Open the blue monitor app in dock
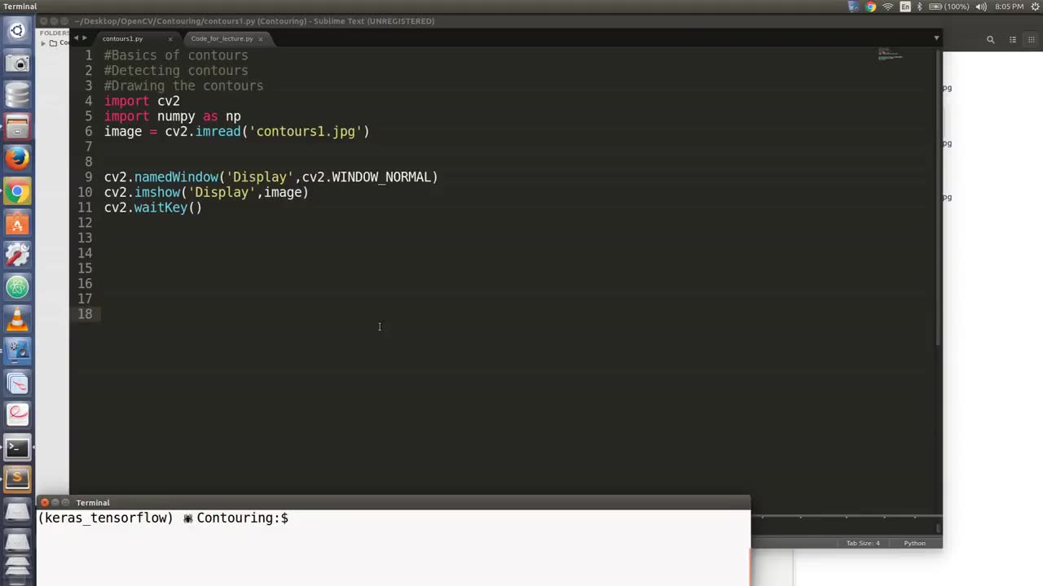This screenshot has height=586, width=1043. (x=17, y=351)
